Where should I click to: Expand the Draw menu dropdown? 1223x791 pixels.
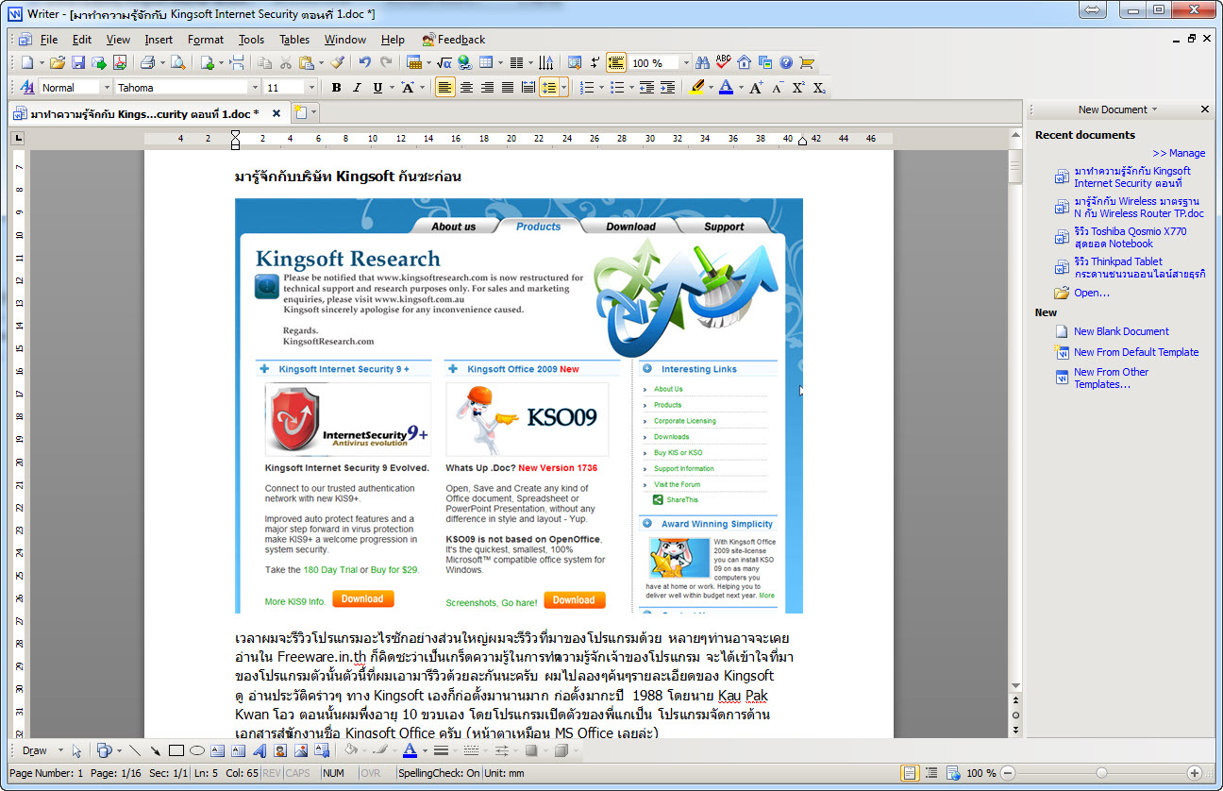pos(60,751)
